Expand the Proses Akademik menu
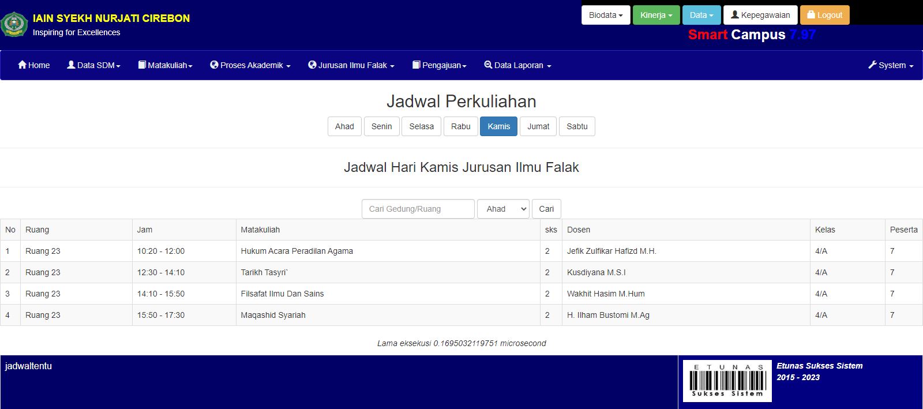The width and height of the screenshot is (923, 409). 250,65
